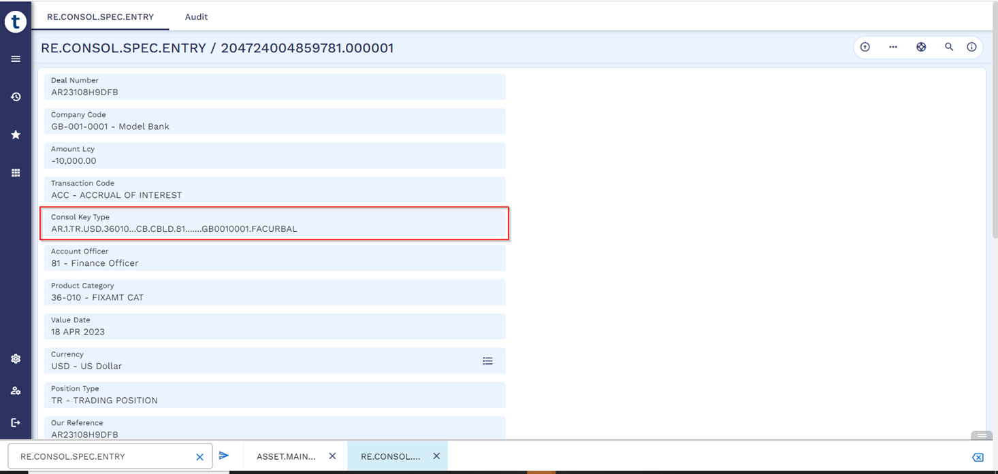Close the ASSET.MAIN bottom tab

point(332,456)
